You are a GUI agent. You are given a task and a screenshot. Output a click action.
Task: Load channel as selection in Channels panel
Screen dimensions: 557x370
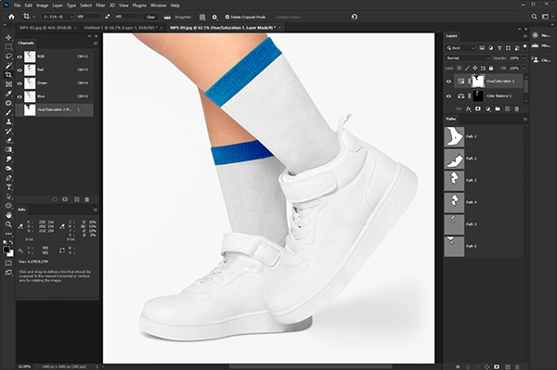[55, 199]
